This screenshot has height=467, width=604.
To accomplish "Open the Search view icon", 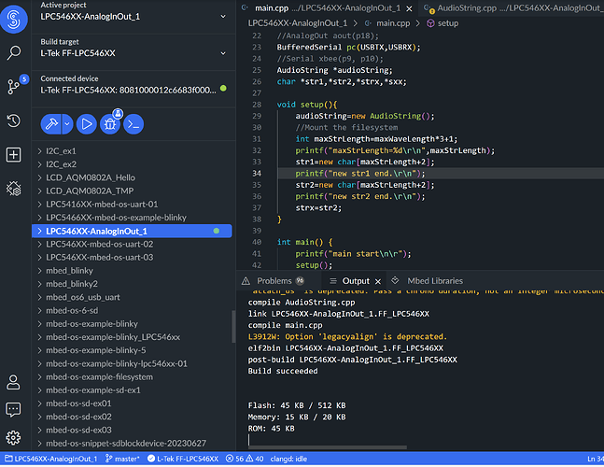I will [x=13, y=53].
